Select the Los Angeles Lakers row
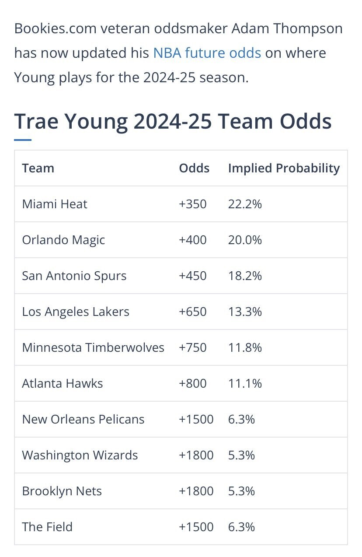Viewport: 362px width, 557px height. coord(76,312)
